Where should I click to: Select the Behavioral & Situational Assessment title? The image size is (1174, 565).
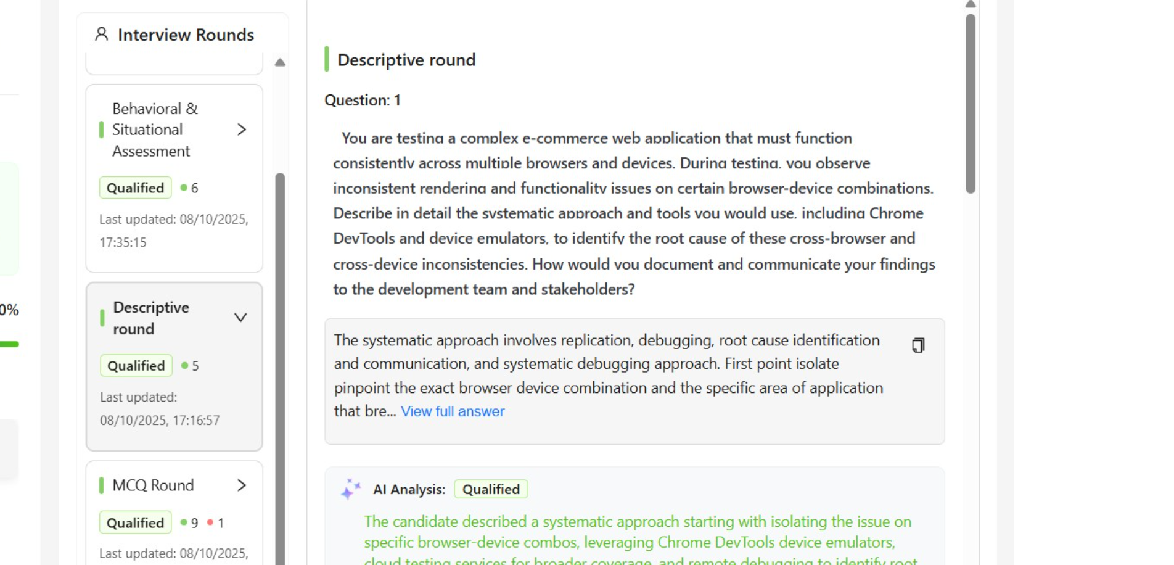pyautogui.click(x=154, y=130)
